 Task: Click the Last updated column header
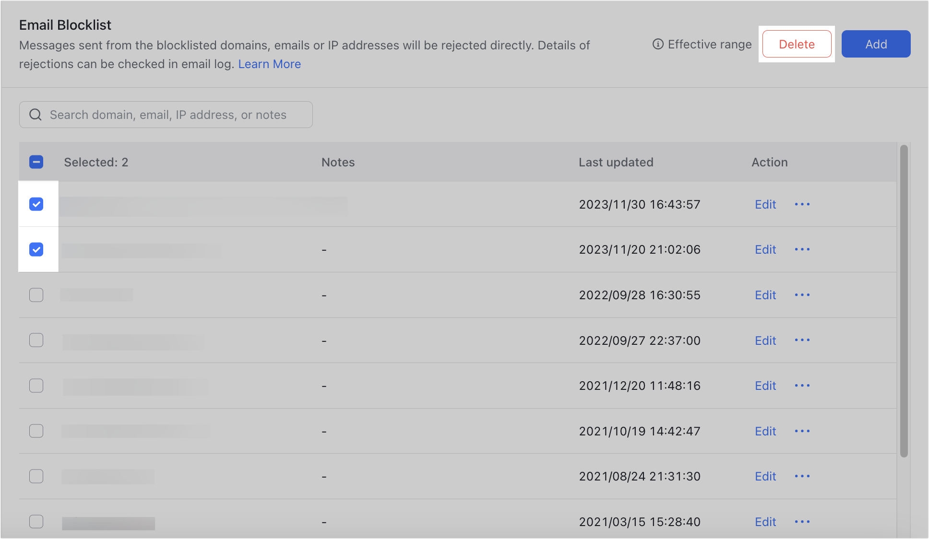pyautogui.click(x=616, y=162)
